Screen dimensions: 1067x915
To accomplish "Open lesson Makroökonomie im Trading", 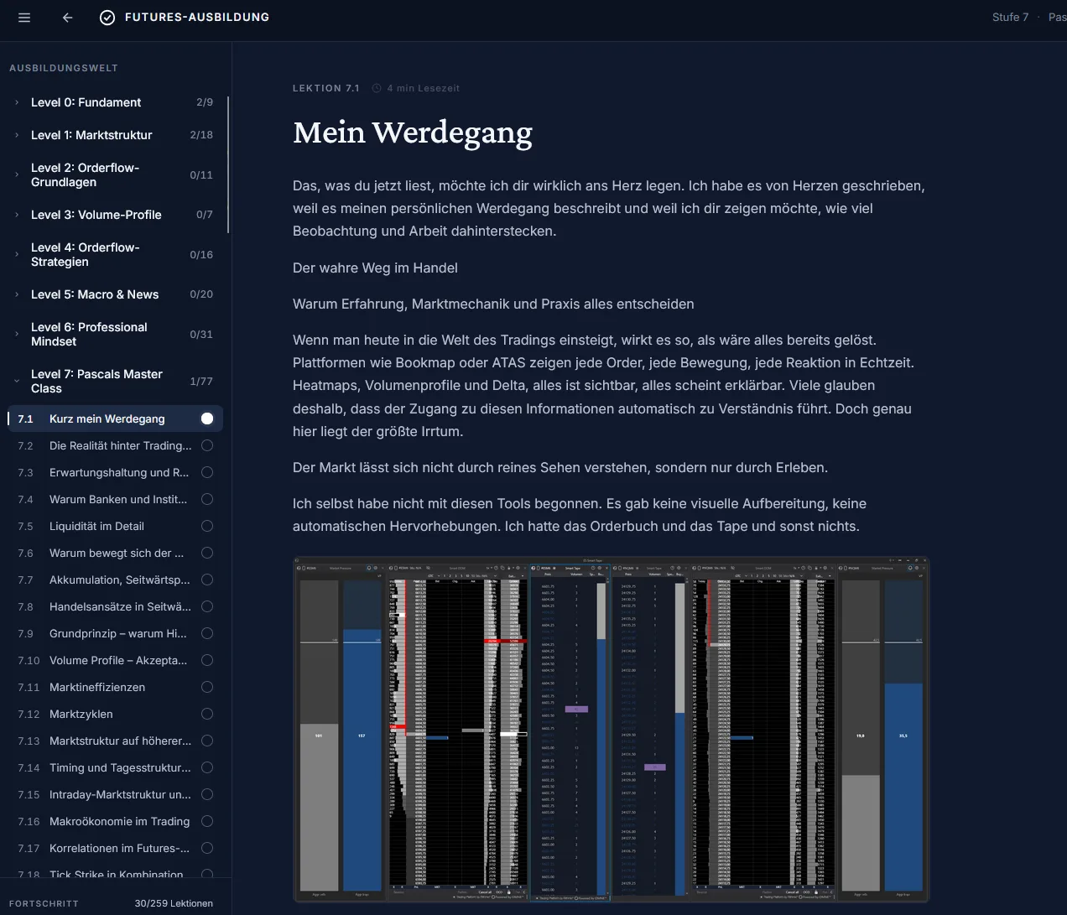I will click(115, 821).
